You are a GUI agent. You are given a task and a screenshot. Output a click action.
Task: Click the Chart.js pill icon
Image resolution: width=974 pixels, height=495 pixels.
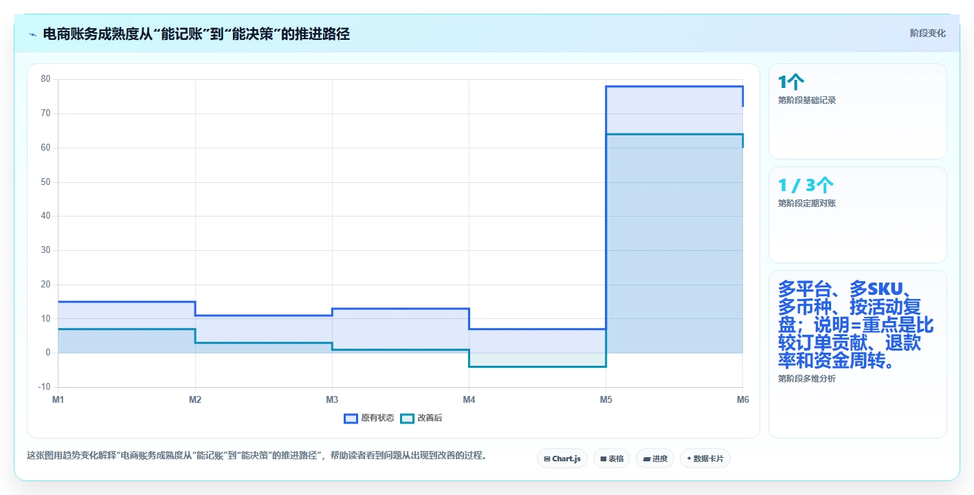[x=546, y=459]
